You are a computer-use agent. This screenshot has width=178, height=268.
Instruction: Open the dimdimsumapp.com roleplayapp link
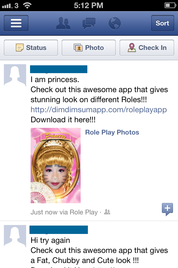pyautogui.click(x=98, y=109)
